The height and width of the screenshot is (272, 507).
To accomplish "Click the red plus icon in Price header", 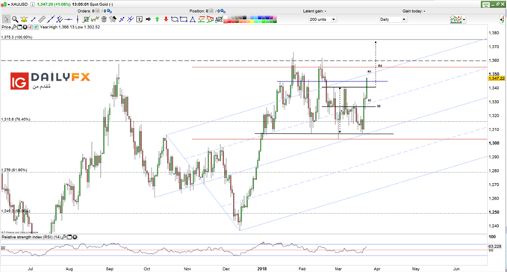I will pos(31,27).
